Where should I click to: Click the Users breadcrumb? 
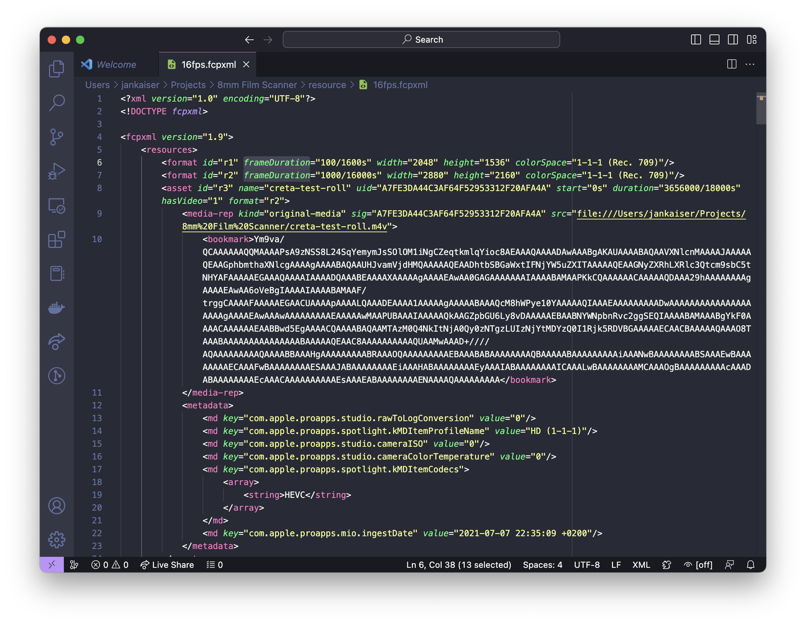pyautogui.click(x=98, y=85)
